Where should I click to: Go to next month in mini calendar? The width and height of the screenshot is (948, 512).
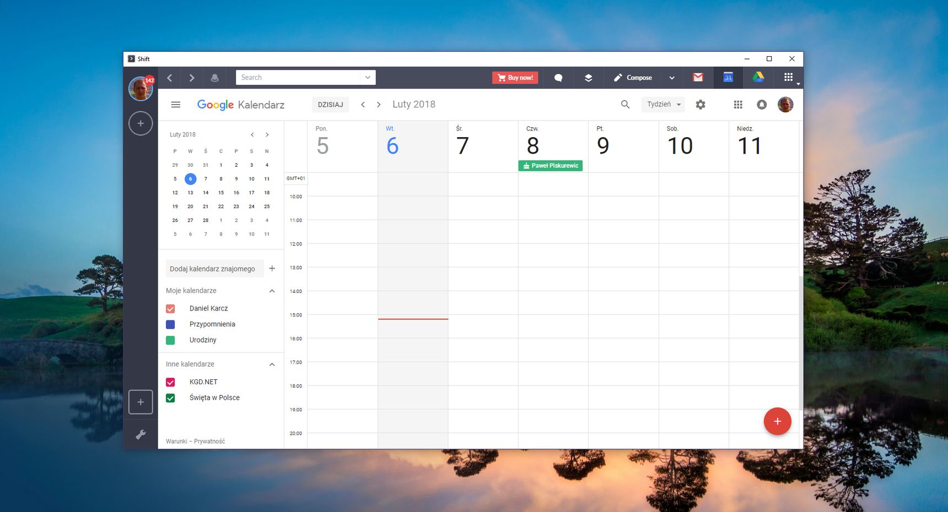(x=267, y=134)
